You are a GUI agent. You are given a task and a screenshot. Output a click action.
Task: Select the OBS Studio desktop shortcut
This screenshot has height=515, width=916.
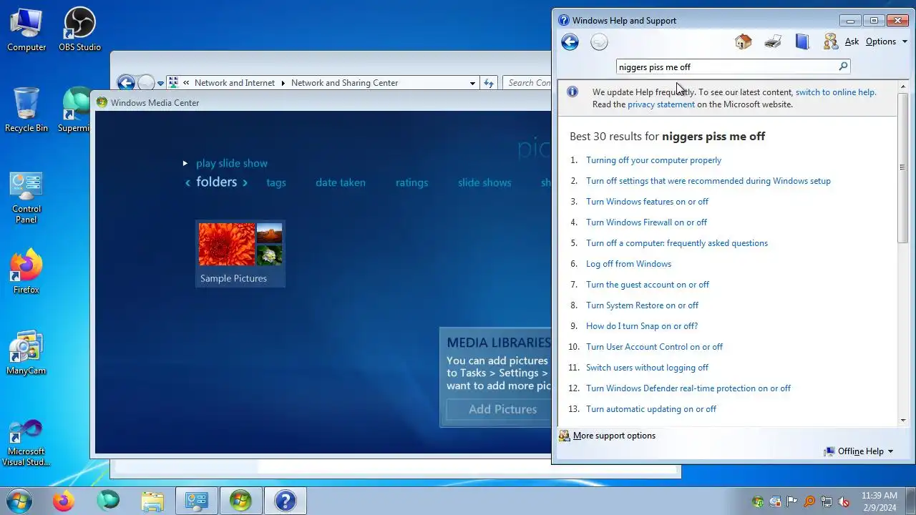(79, 30)
